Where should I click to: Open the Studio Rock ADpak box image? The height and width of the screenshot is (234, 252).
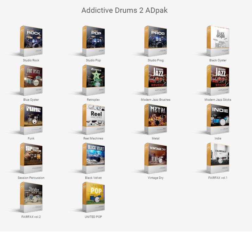(x=31, y=41)
